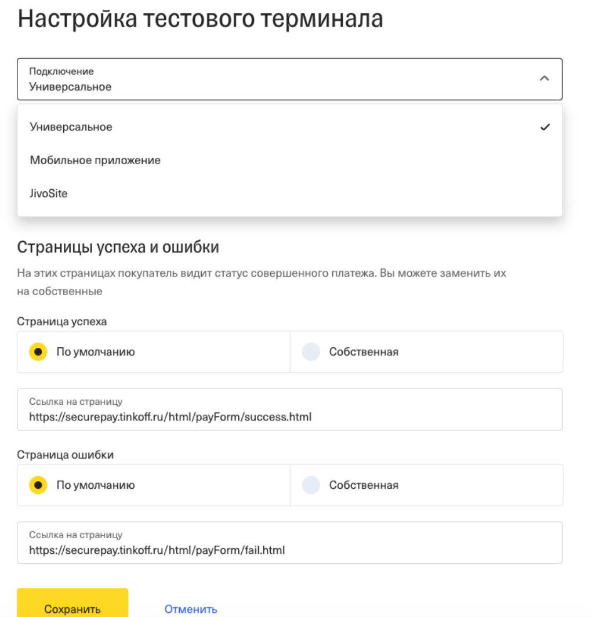Select Собственная for Страница успеха
The image size is (606, 617).
[x=311, y=352]
